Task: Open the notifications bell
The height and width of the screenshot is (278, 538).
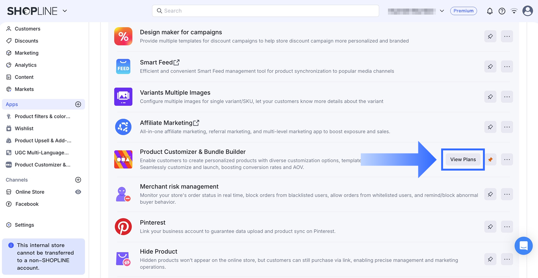Action: [x=490, y=11]
